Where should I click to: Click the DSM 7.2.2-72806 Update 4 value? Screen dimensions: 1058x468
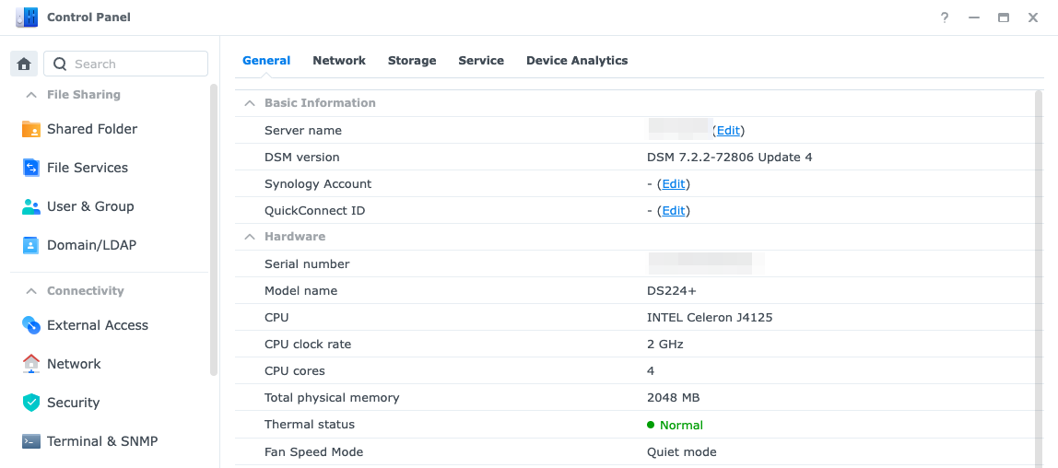point(729,158)
